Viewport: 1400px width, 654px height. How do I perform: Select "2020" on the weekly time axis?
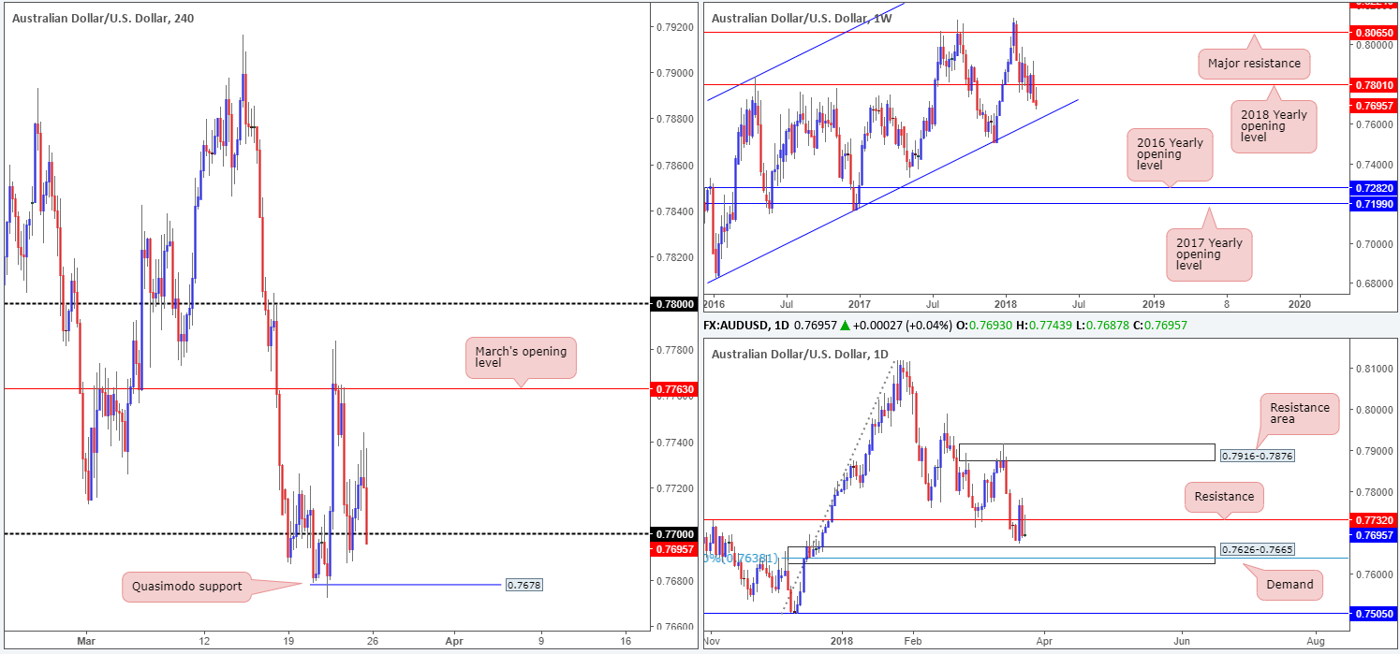pos(1300,304)
